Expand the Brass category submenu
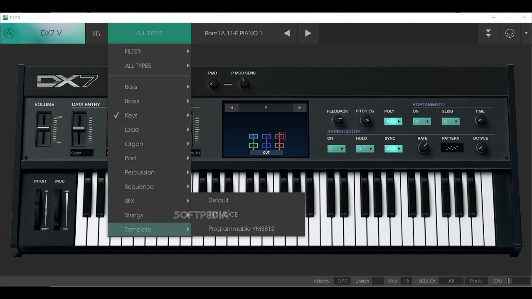The image size is (532, 299). coord(150,101)
